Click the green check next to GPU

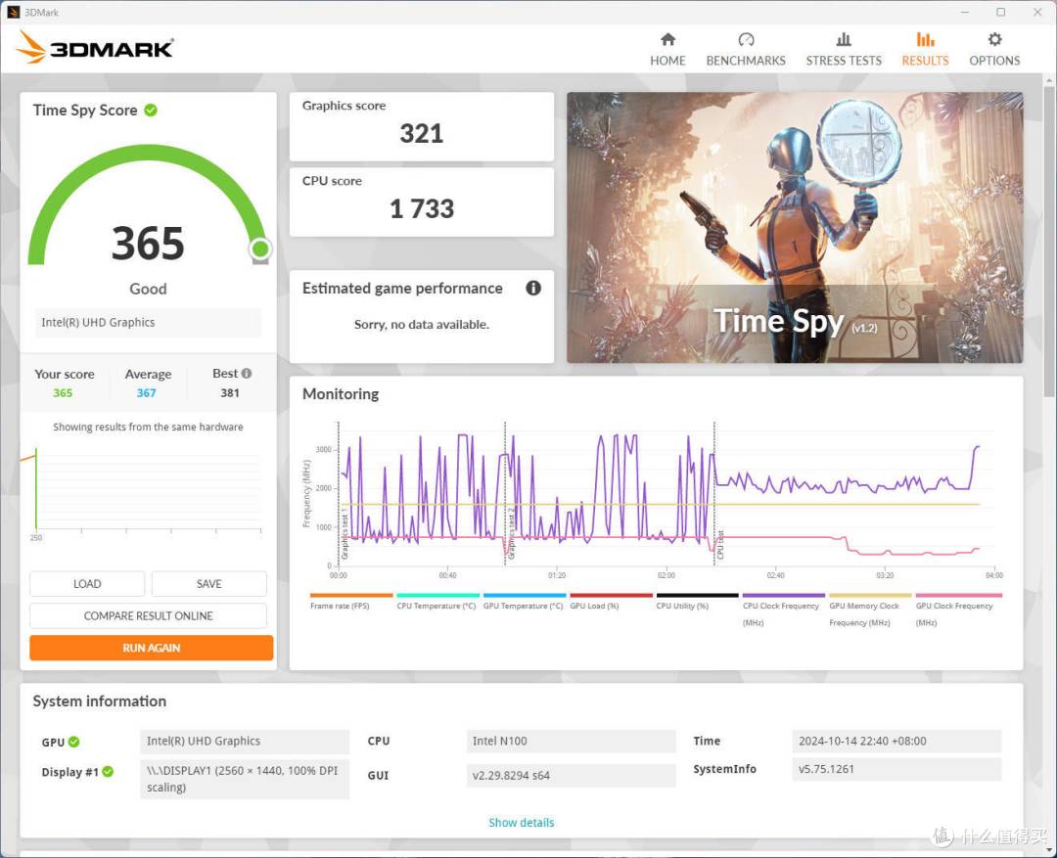pyautogui.click(x=74, y=742)
